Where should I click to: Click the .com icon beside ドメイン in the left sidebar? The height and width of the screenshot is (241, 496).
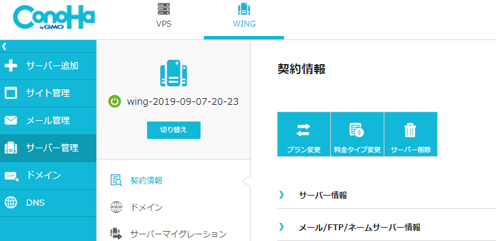click(x=12, y=176)
